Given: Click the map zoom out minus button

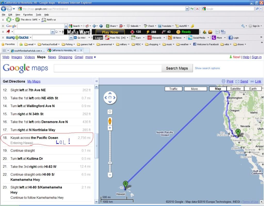Looking at the screenshot, I should [110, 175].
